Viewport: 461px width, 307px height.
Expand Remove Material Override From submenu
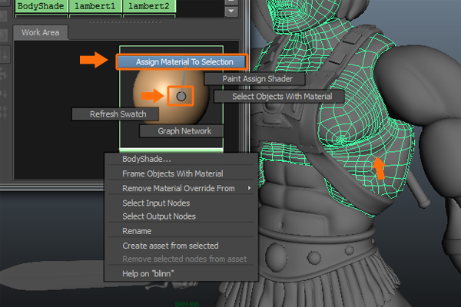click(181, 188)
